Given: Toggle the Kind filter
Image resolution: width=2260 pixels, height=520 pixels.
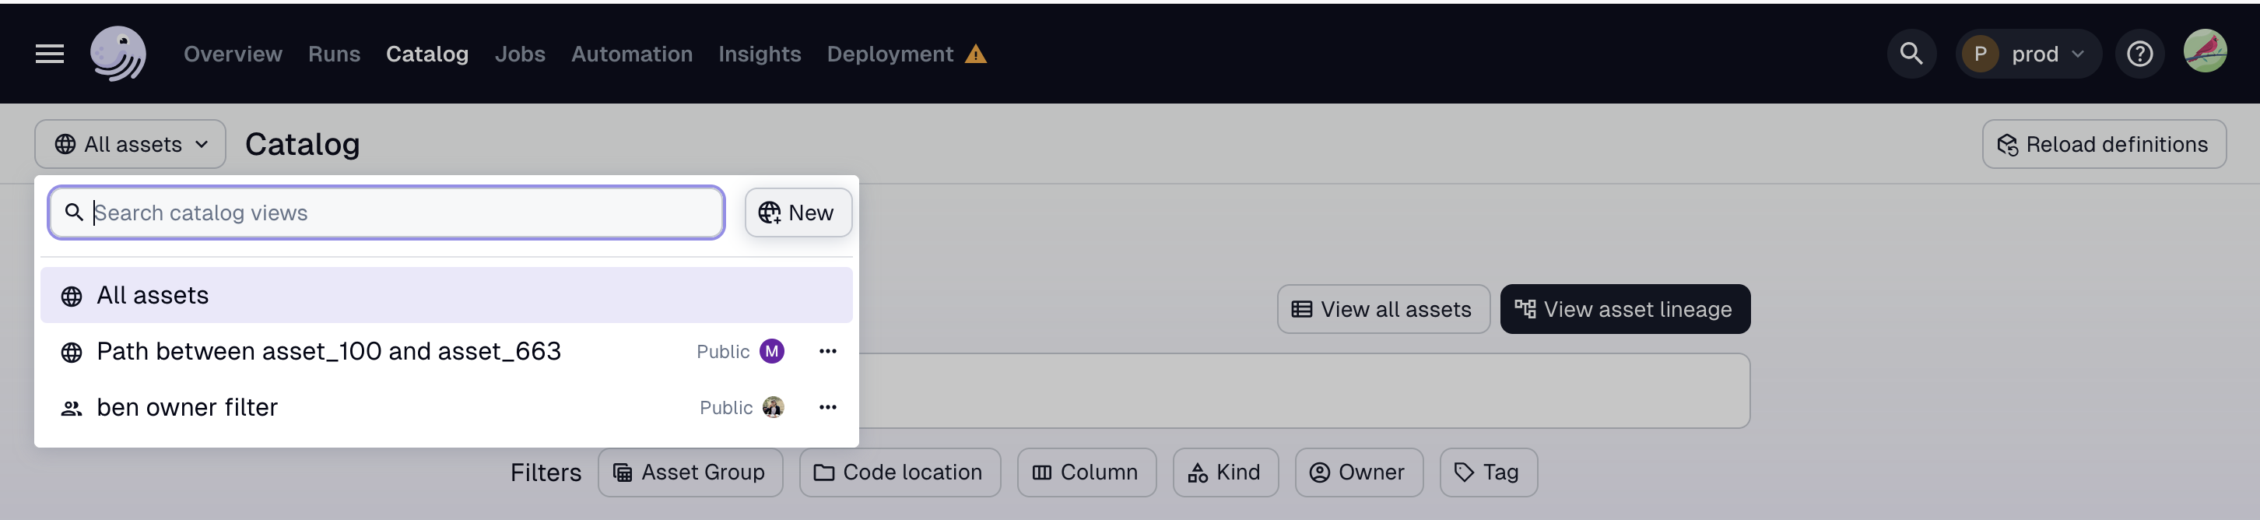Looking at the screenshot, I should point(1225,472).
